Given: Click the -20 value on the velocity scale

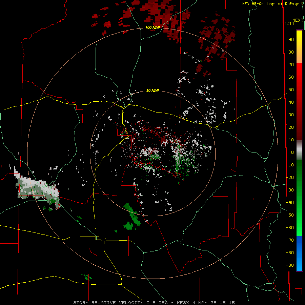Looking at the screenshot, I should coord(290,178).
